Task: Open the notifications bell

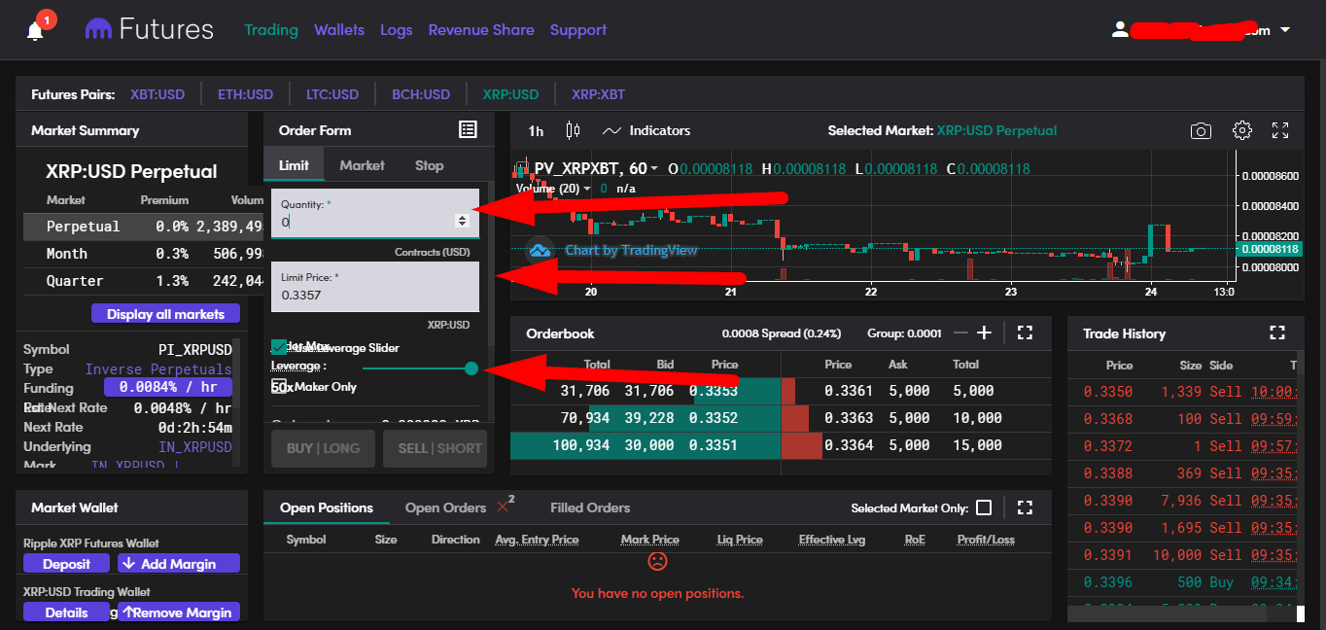Action: pyautogui.click(x=36, y=31)
